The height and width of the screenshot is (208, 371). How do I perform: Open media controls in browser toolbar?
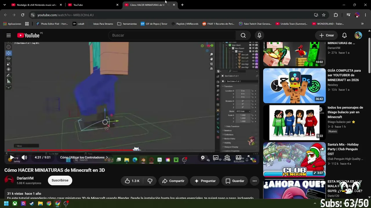click(348, 15)
